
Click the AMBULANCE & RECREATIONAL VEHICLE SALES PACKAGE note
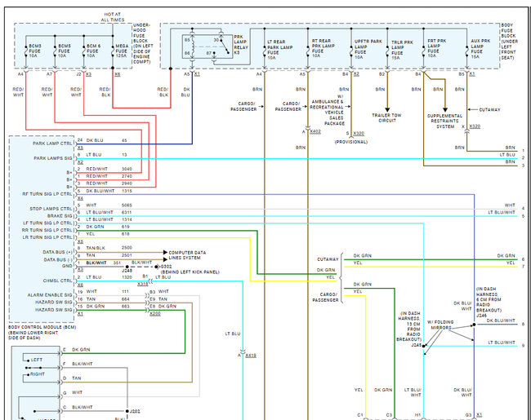[x=327, y=110]
